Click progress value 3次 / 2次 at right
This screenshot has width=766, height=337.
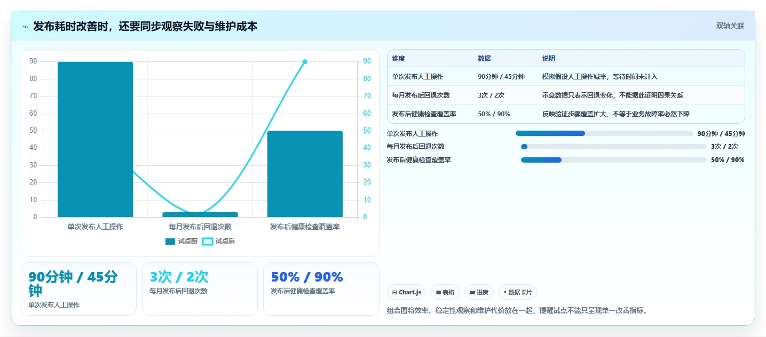pos(724,147)
